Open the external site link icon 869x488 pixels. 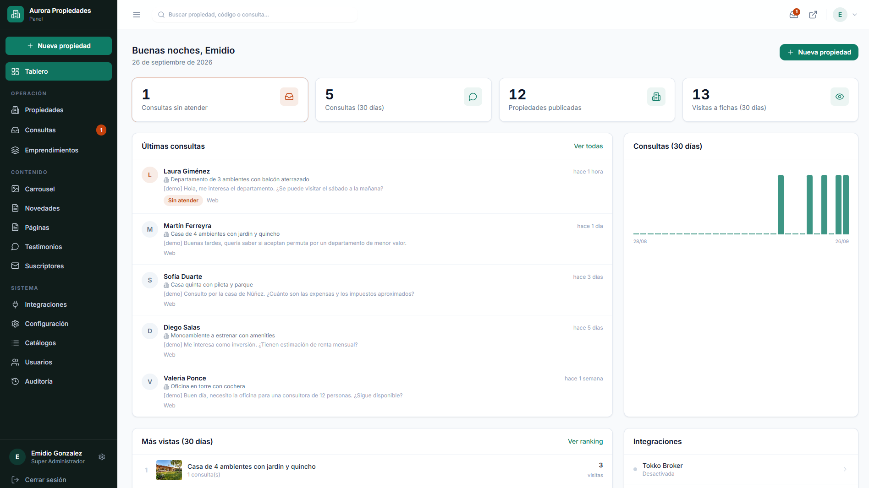tap(813, 15)
